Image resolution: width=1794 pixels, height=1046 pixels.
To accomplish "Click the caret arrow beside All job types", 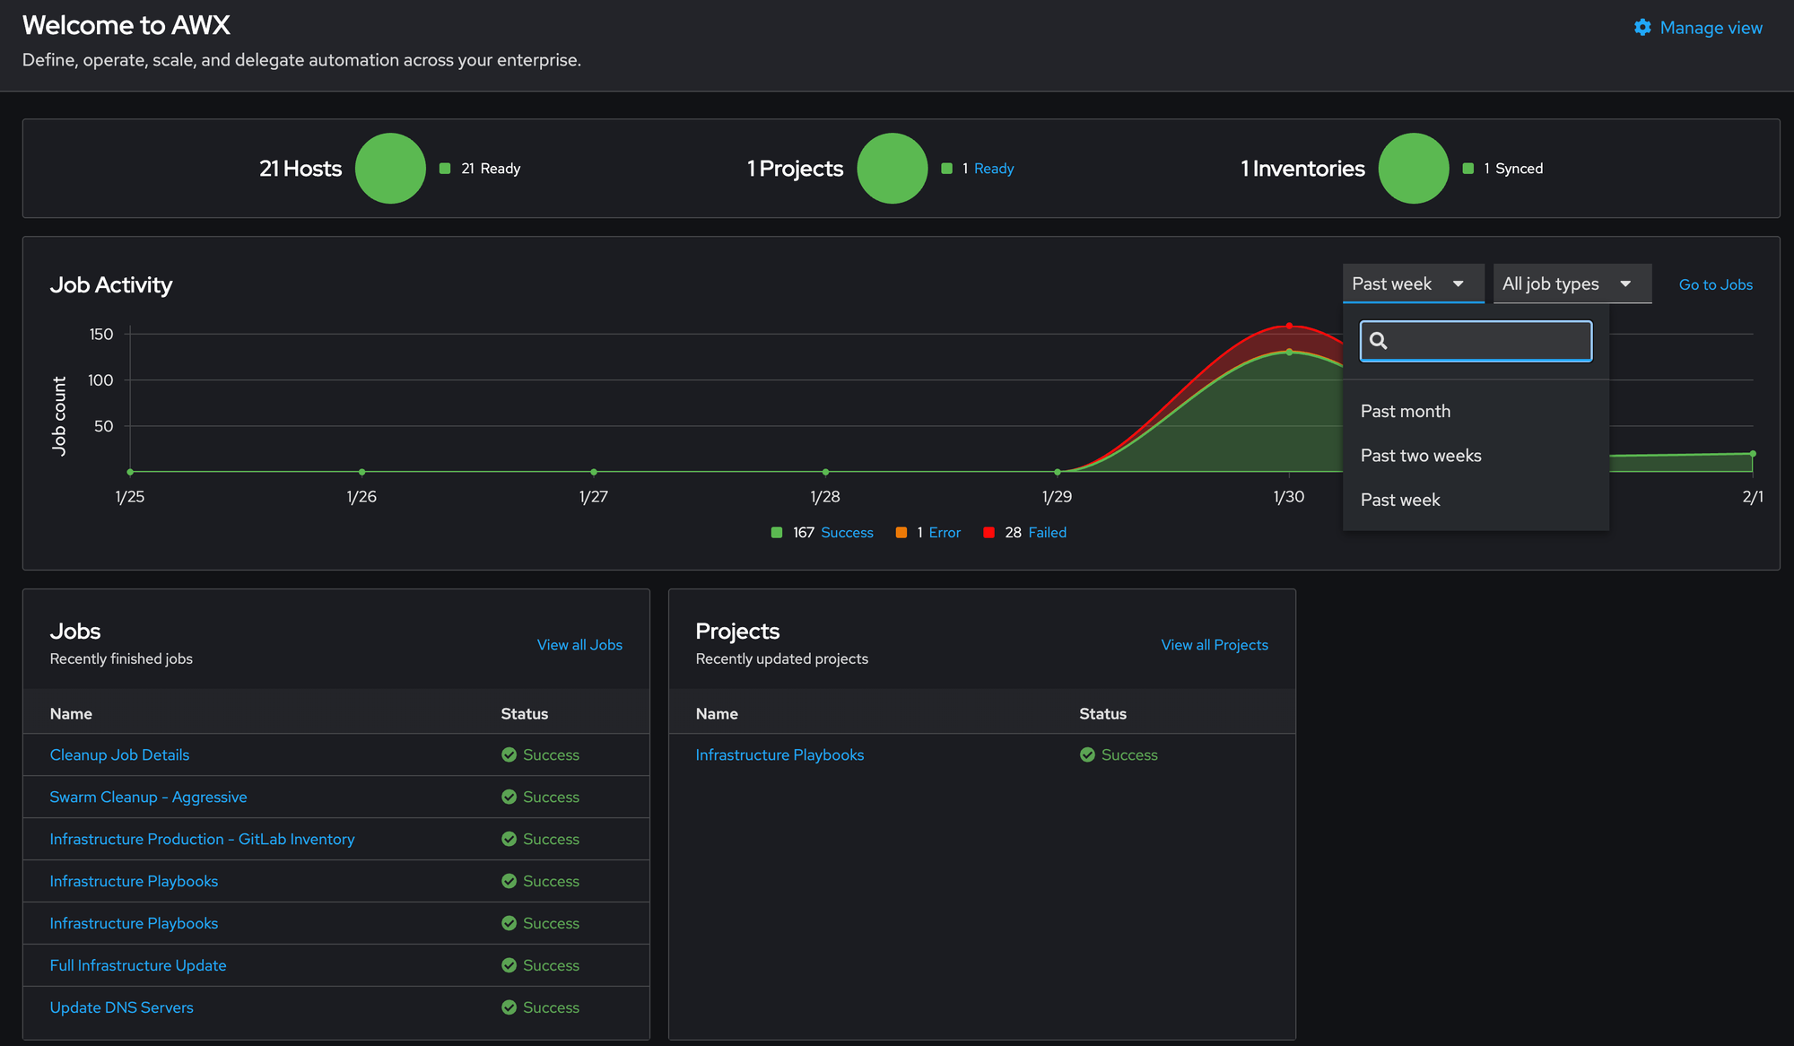I will [x=1625, y=283].
